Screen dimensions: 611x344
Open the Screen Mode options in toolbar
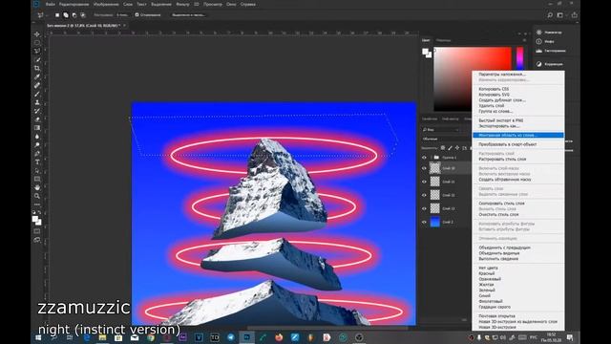point(37,240)
